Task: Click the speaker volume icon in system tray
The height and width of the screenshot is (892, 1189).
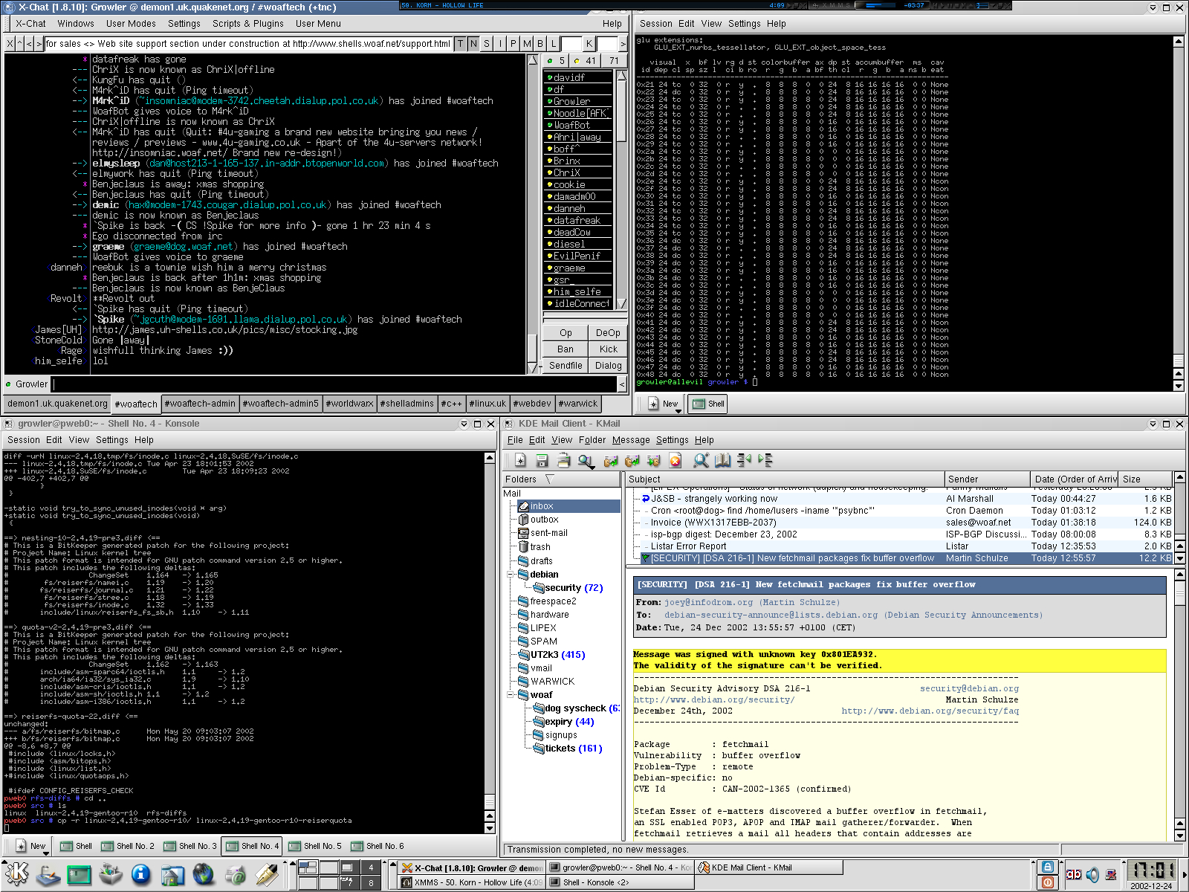Action: [1092, 875]
